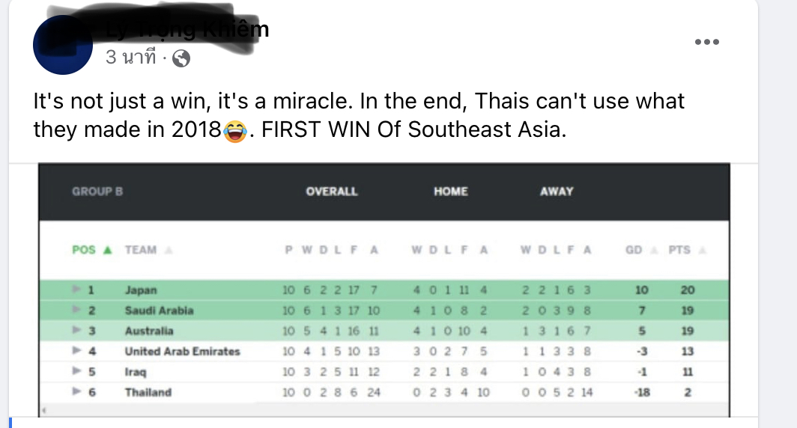Click the table's horizontal scrollbar left arrow
Viewport: 797px width, 428px height.
(44, 410)
